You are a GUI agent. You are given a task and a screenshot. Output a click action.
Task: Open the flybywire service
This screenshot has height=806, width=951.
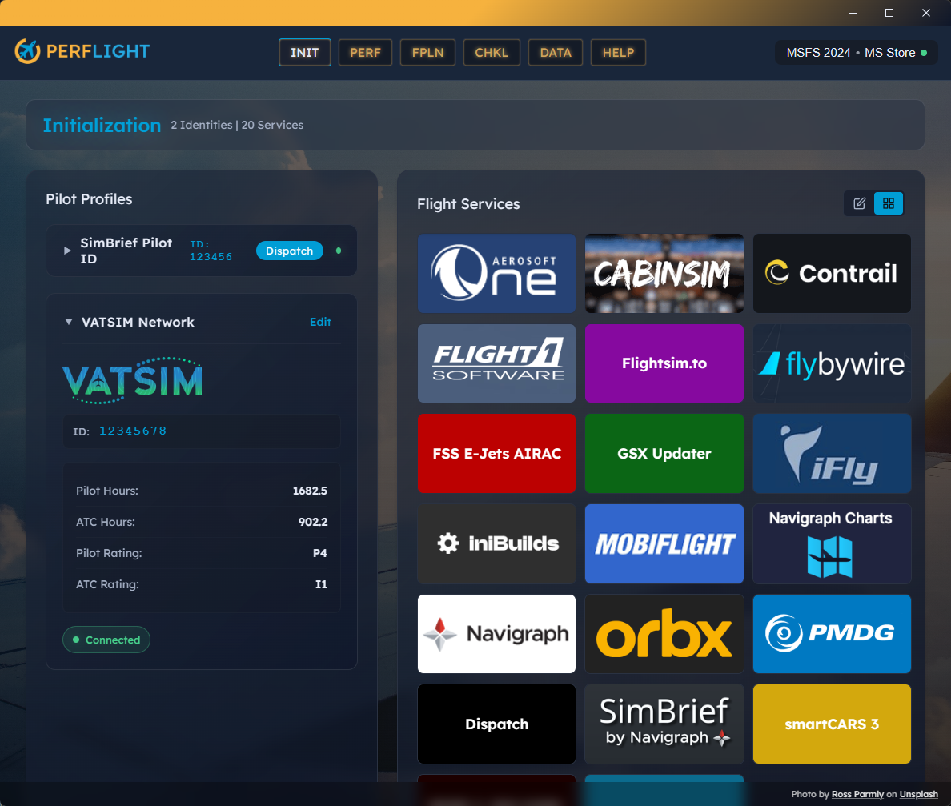click(831, 363)
